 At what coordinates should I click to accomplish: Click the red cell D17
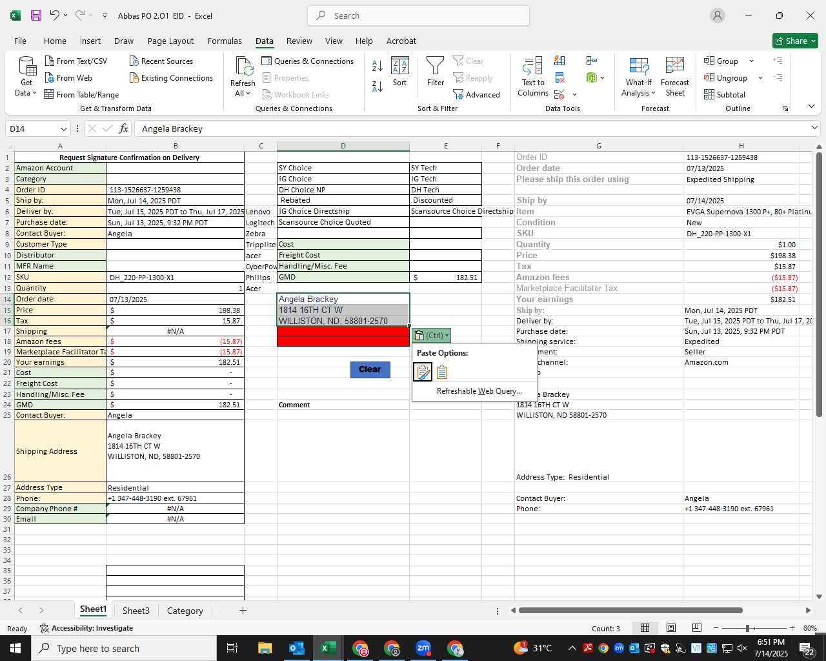pos(343,331)
